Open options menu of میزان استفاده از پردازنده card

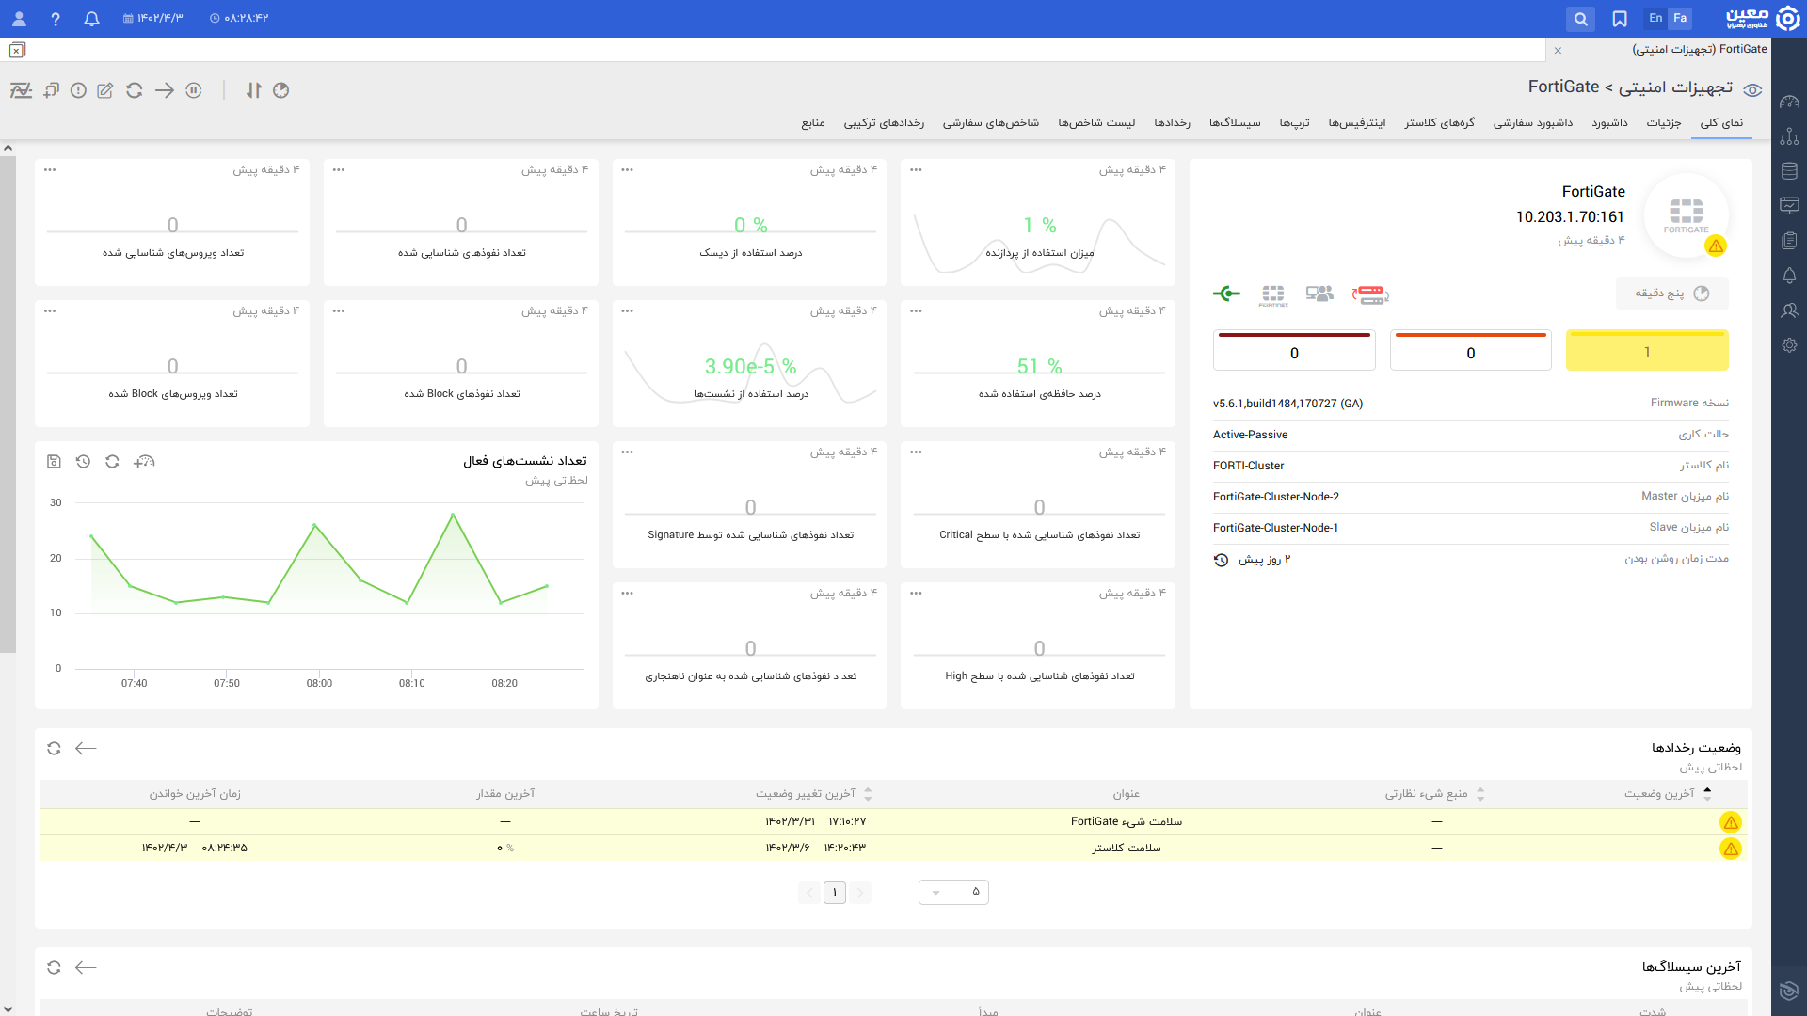coord(916,170)
